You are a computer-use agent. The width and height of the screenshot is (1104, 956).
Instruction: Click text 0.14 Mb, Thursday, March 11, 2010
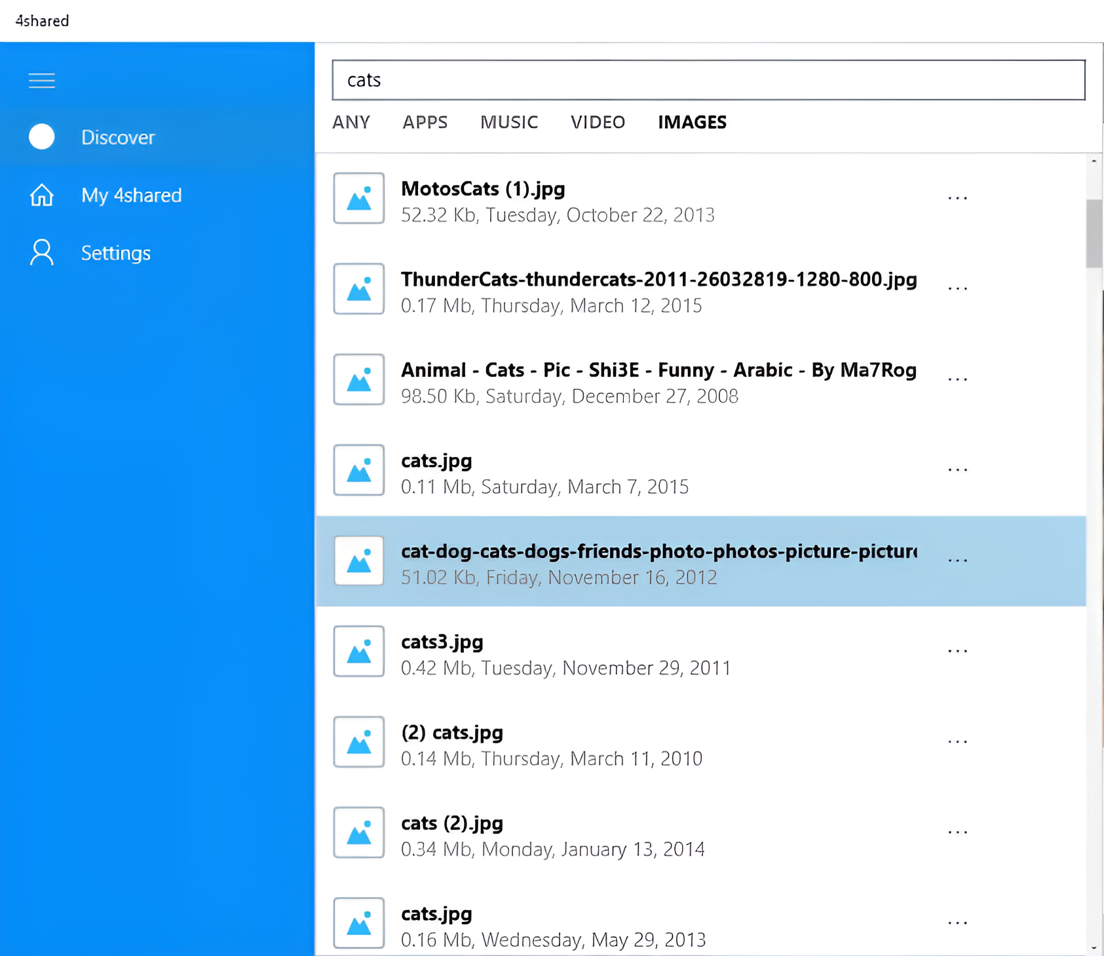coord(552,759)
